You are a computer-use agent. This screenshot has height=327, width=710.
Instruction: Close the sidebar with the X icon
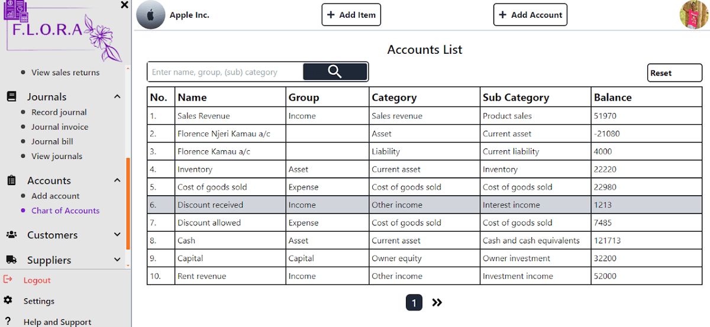pos(124,5)
